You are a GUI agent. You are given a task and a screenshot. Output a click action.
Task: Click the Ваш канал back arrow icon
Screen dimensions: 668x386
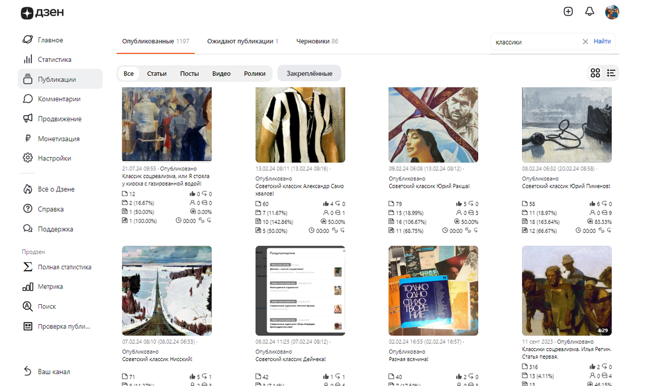27,372
